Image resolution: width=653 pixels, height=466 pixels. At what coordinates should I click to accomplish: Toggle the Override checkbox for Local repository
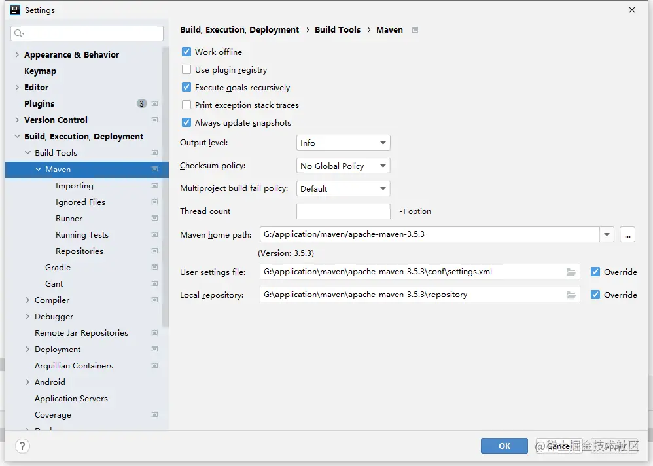tap(595, 295)
